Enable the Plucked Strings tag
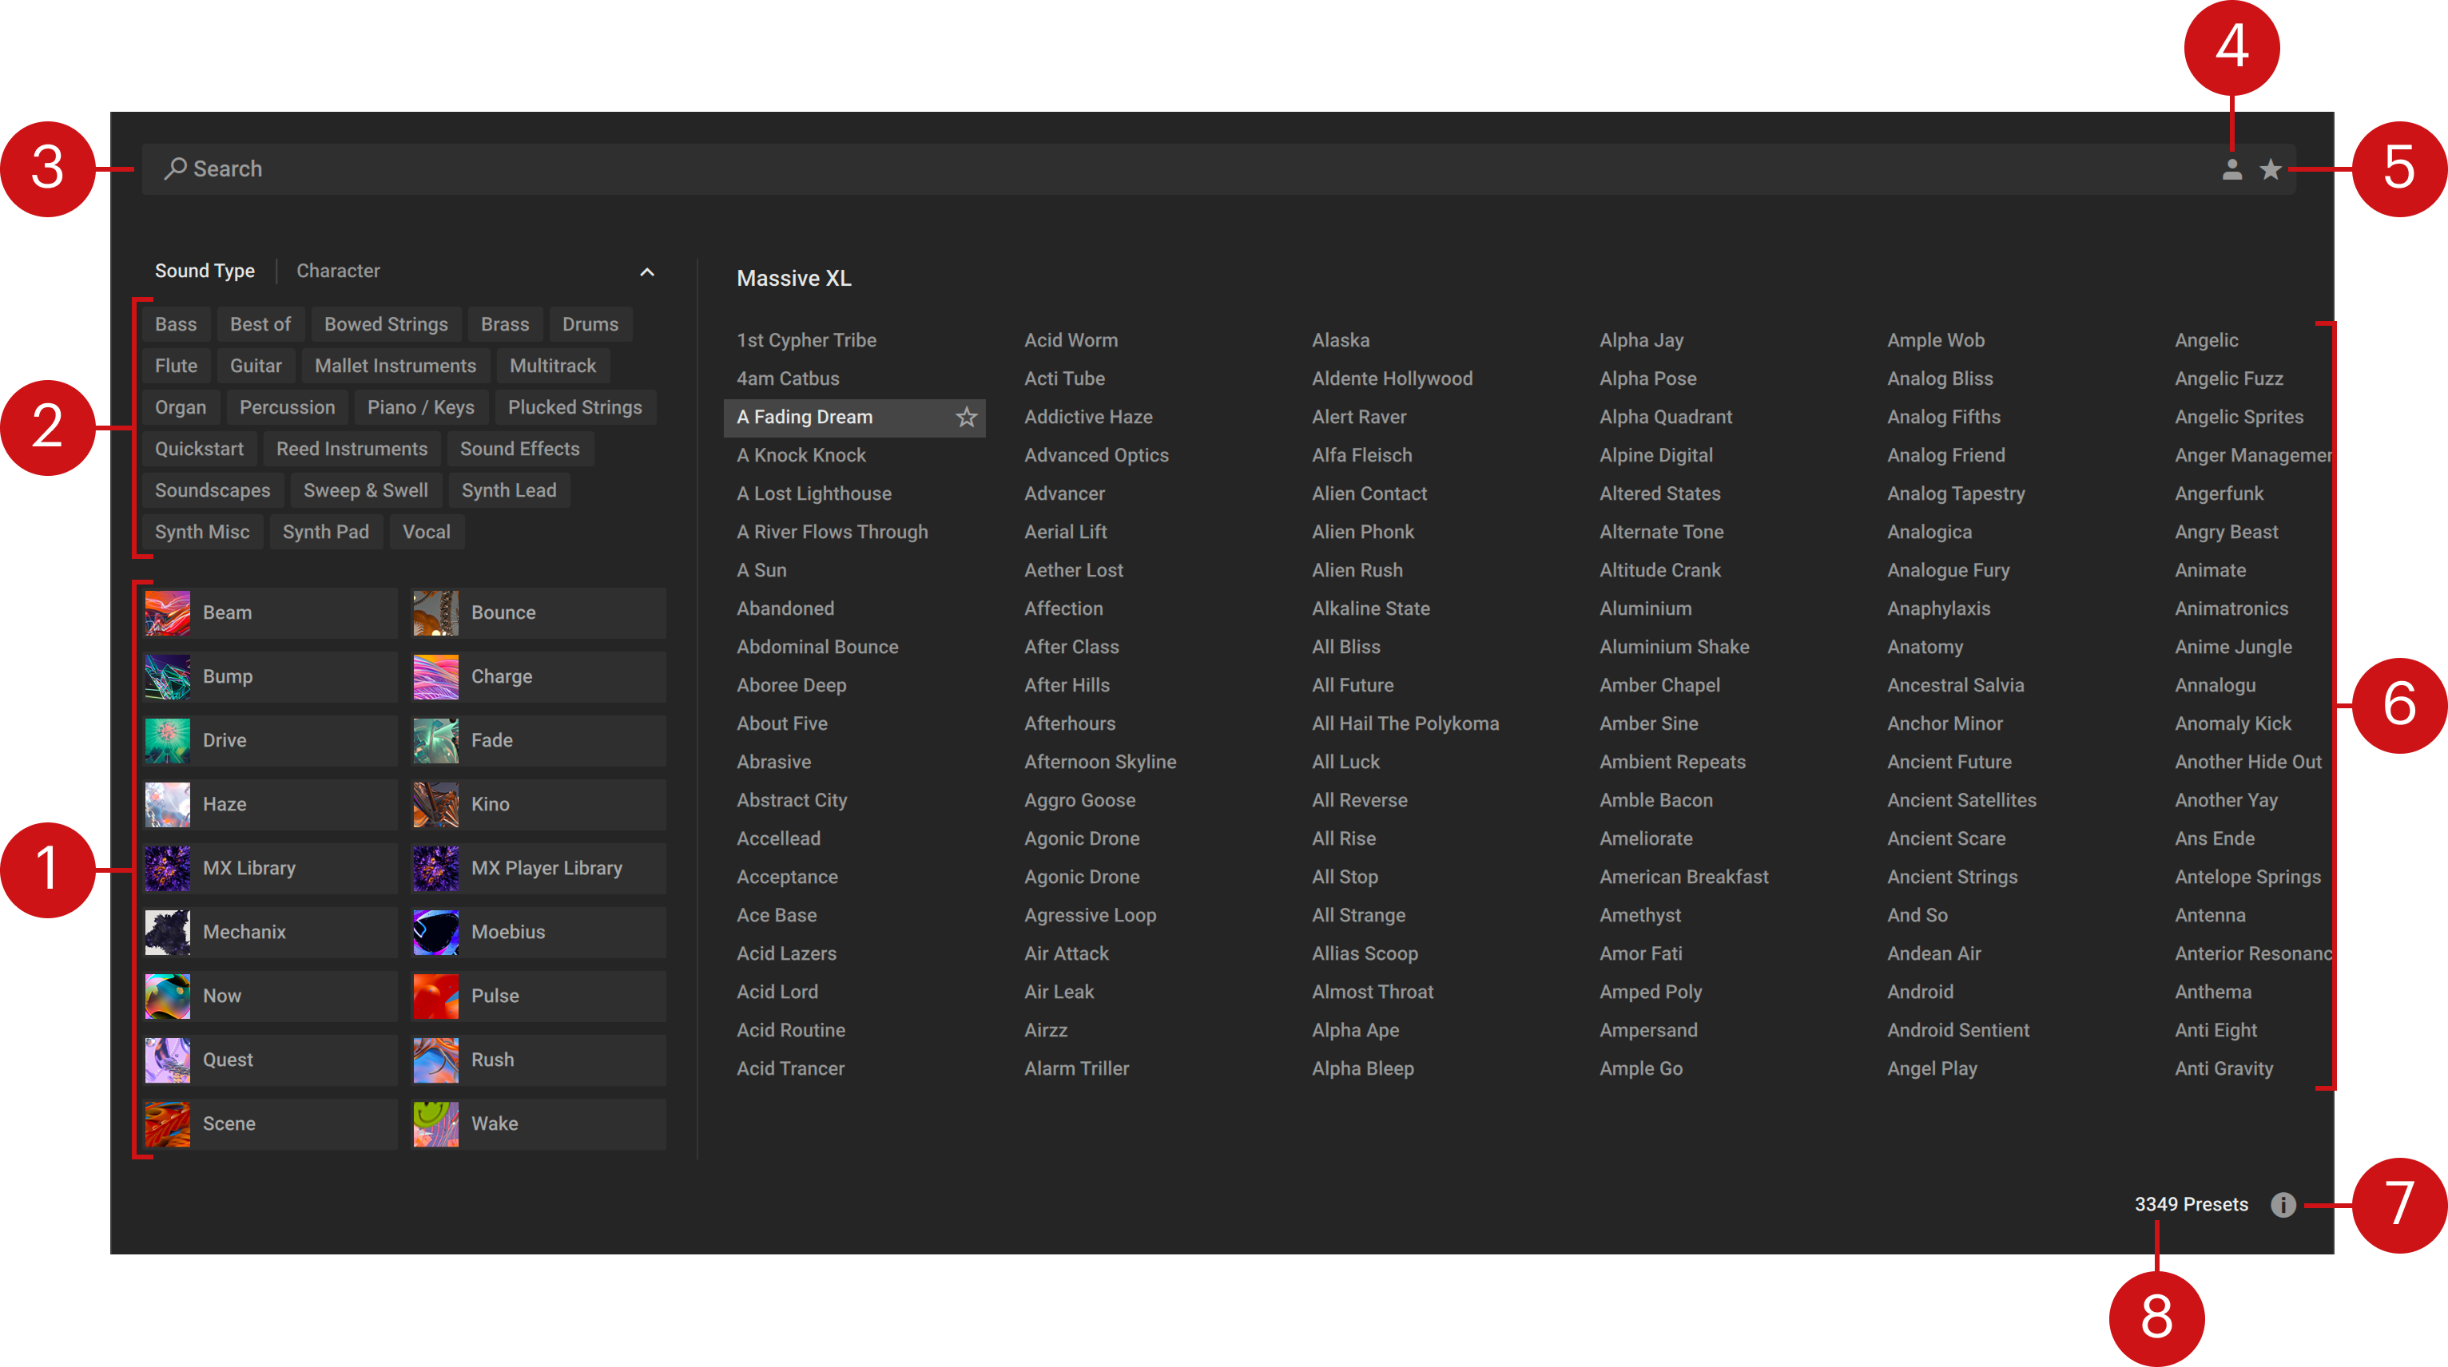This screenshot has width=2448, height=1367. coord(575,407)
